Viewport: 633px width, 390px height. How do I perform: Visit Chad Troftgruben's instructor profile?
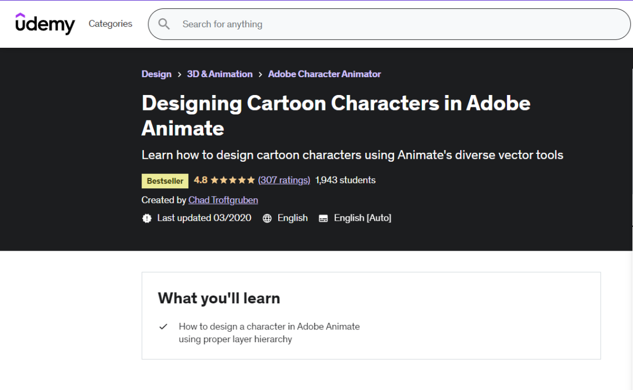coord(223,200)
